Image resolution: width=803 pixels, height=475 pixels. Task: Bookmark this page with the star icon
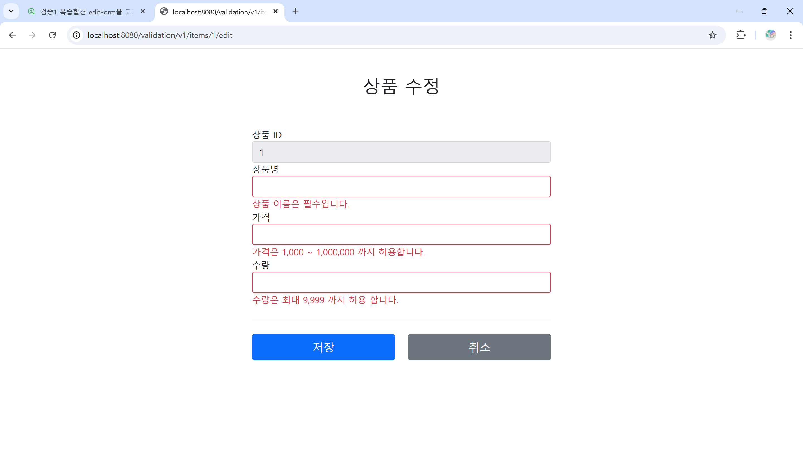tap(712, 35)
